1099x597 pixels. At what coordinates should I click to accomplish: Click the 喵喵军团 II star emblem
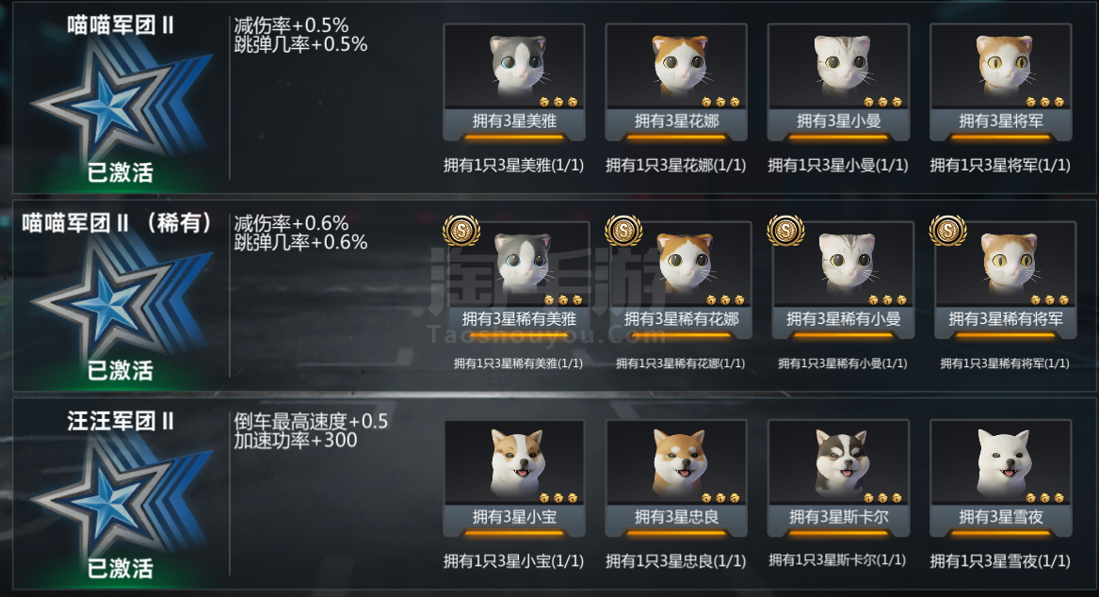point(120,100)
